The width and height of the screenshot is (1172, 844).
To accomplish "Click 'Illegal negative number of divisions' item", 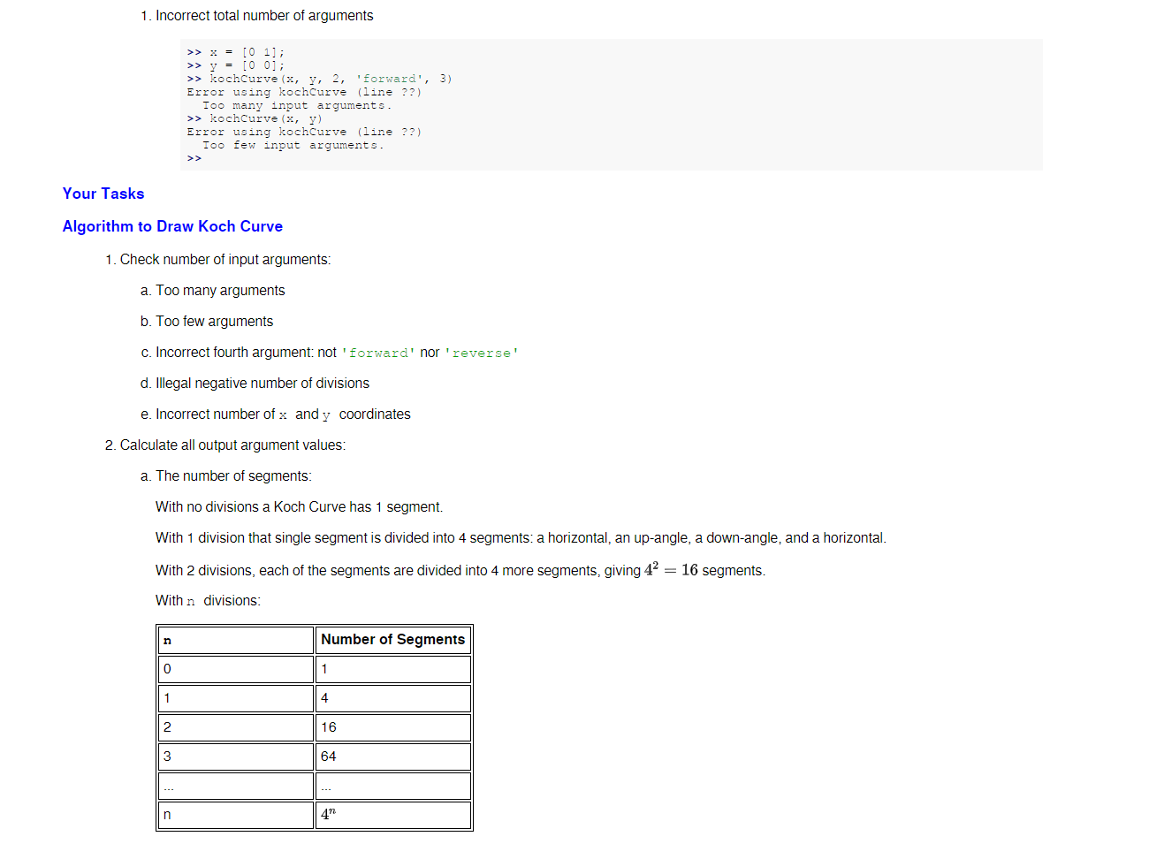I will pyautogui.click(x=263, y=384).
